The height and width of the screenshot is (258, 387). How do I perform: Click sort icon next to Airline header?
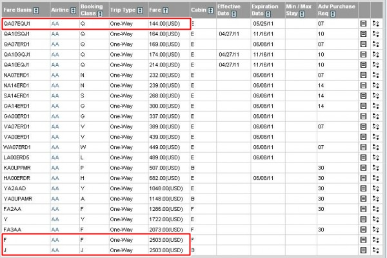74,10
